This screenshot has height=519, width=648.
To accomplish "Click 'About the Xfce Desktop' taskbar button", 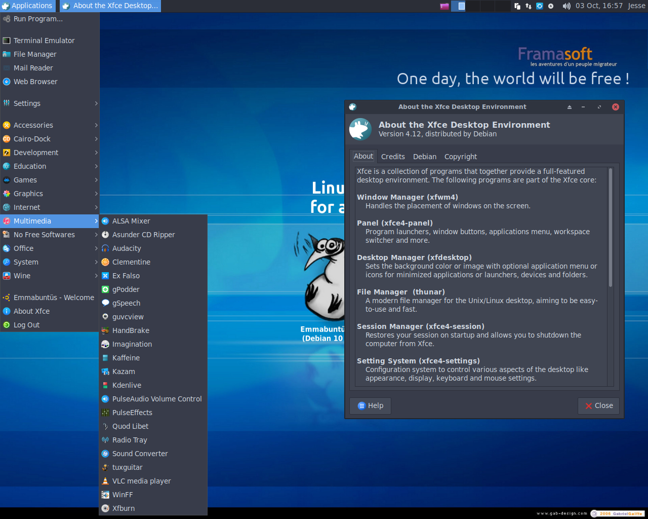I will 110,6.
